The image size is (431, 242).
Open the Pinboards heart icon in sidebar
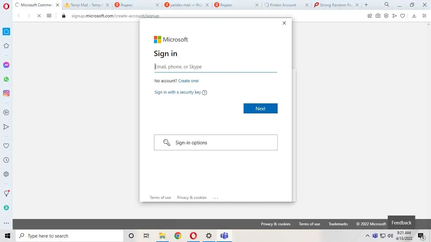click(x=6, y=146)
